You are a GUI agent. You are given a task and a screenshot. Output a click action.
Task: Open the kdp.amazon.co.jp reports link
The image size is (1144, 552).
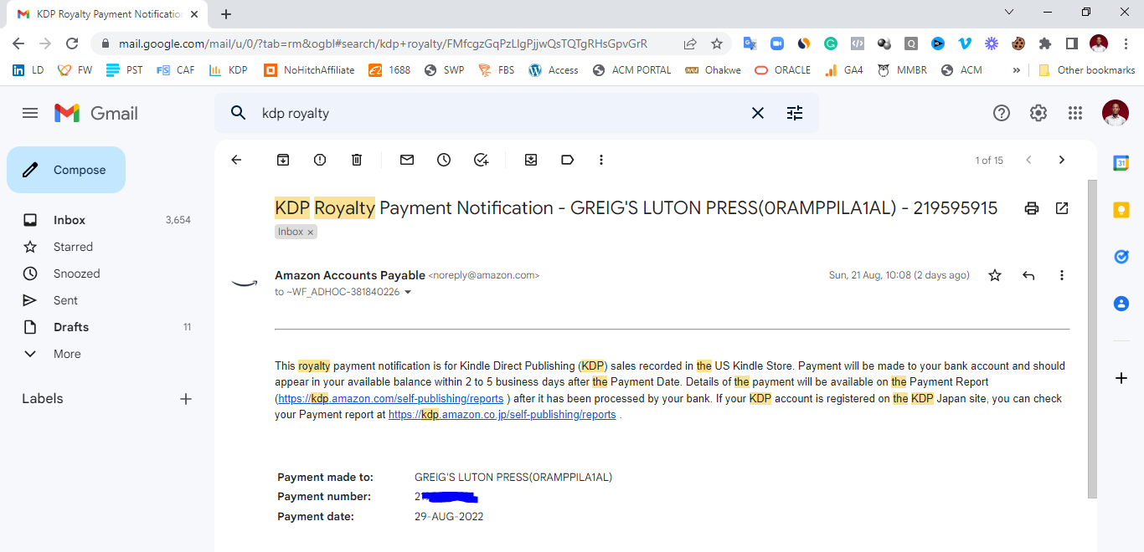point(502,415)
